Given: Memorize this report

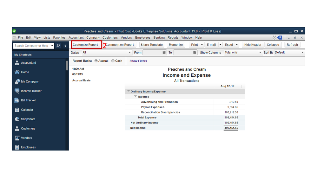Looking at the screenshot, I should [176, 45].
